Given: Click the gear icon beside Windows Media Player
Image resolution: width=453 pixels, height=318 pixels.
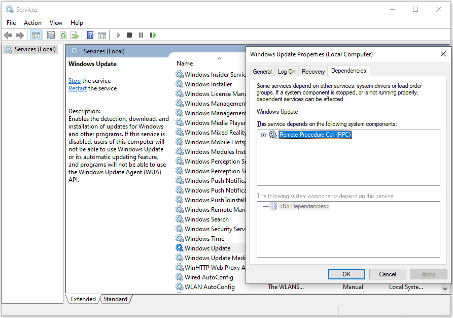Looking at the screenshot, I should coord(180,123).
